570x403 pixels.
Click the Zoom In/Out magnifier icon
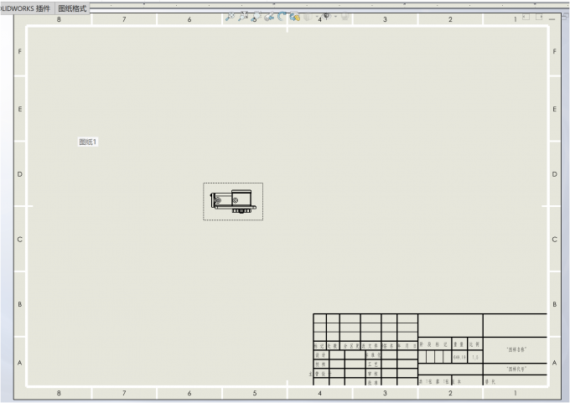click(x=256, y=17)
